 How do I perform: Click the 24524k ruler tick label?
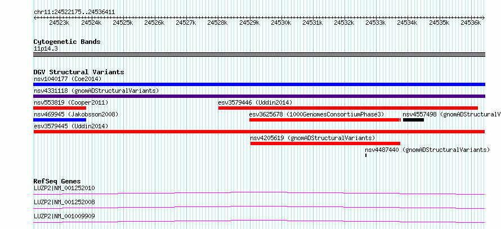click(91, 23)
